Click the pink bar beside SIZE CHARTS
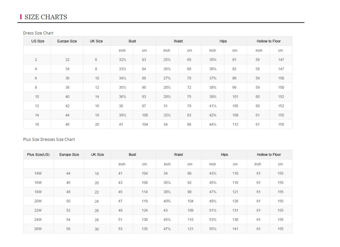 point(21,17)
